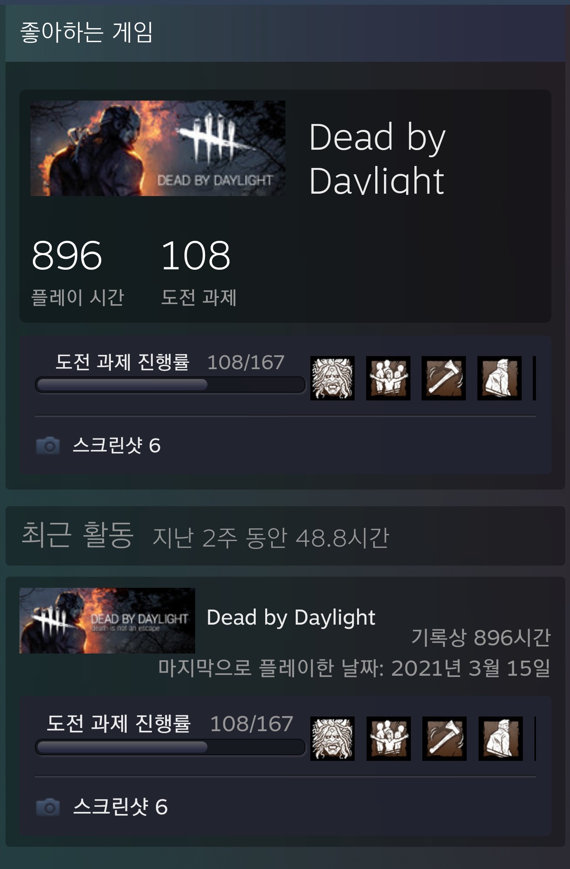Viewport: 570px width, 869px height.
Task: Open the large Dead by Daylight banner image
Action: (x=158, y=148)
